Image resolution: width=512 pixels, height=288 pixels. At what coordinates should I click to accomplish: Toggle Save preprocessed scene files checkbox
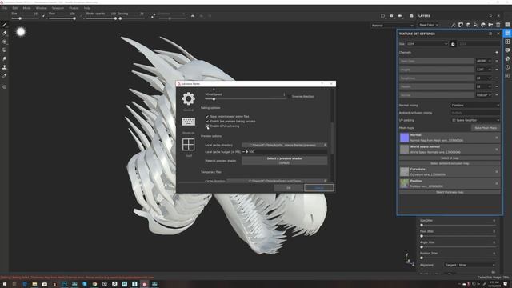point(207,117)
